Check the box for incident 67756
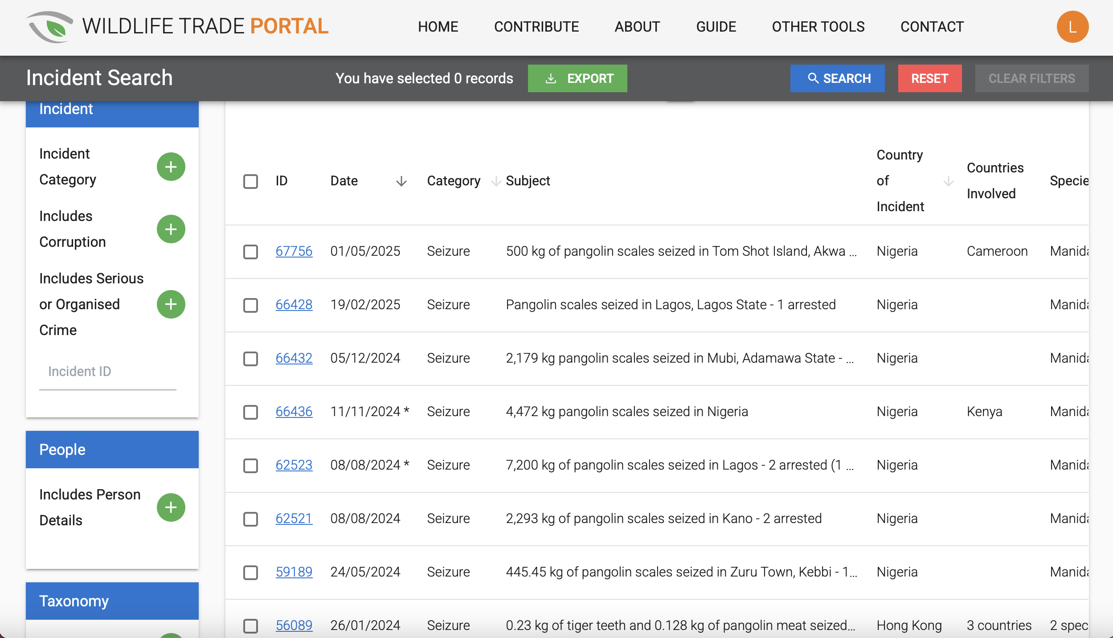 tap(250, 252)
